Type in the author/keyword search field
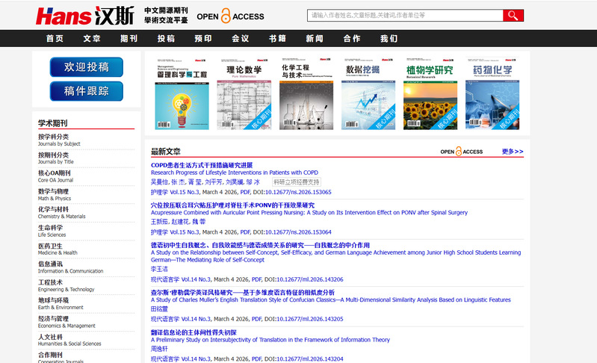597x363 pixels. 404,16
